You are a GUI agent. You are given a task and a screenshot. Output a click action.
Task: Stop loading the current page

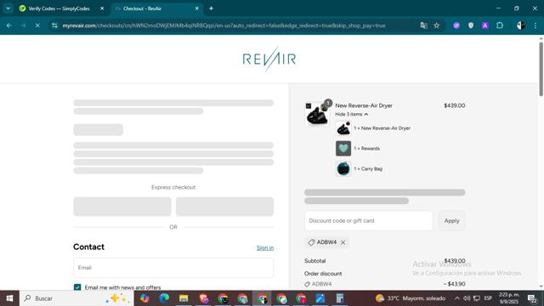coord(37,25)
